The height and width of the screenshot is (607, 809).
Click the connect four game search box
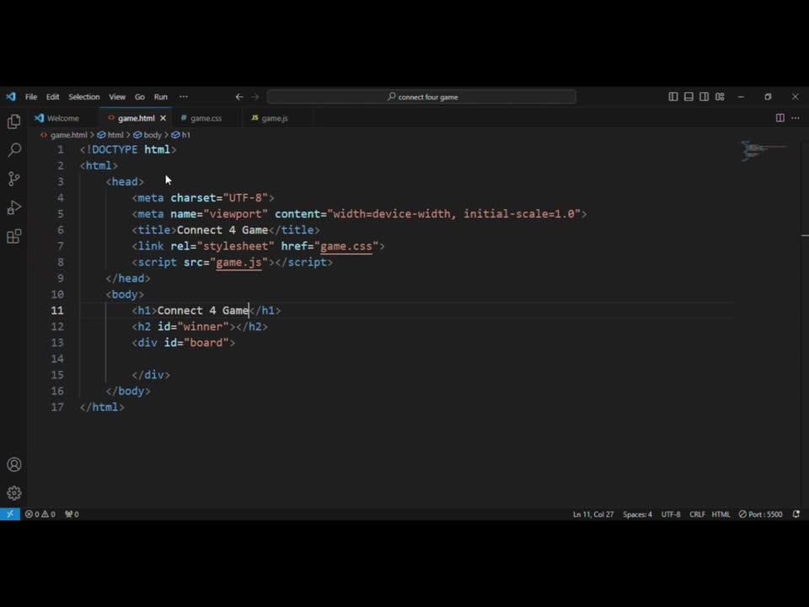click(x=421, y=96)
